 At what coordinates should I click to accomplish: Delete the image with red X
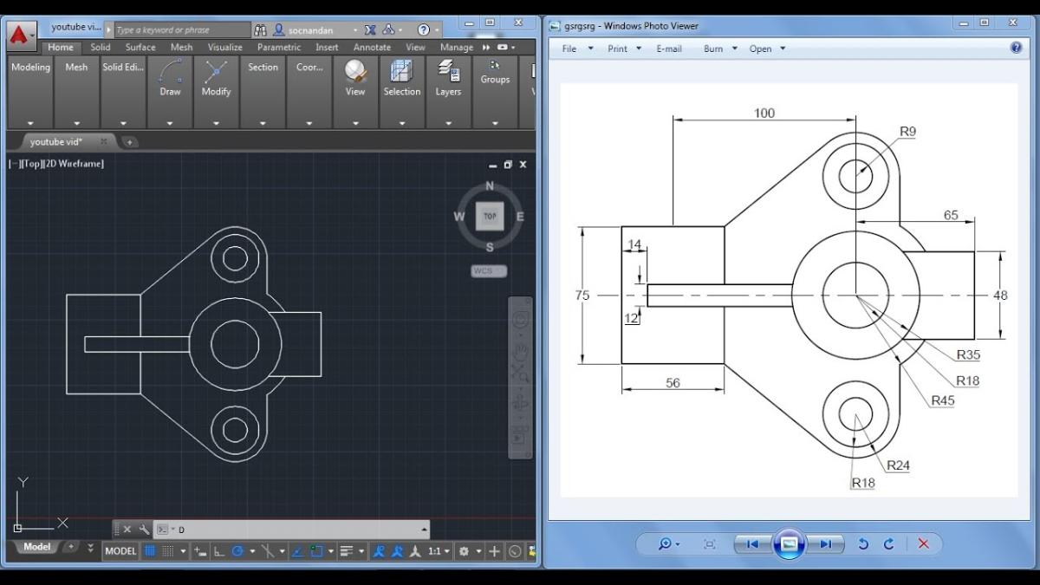pyautogui.click(x=923, y=544)
